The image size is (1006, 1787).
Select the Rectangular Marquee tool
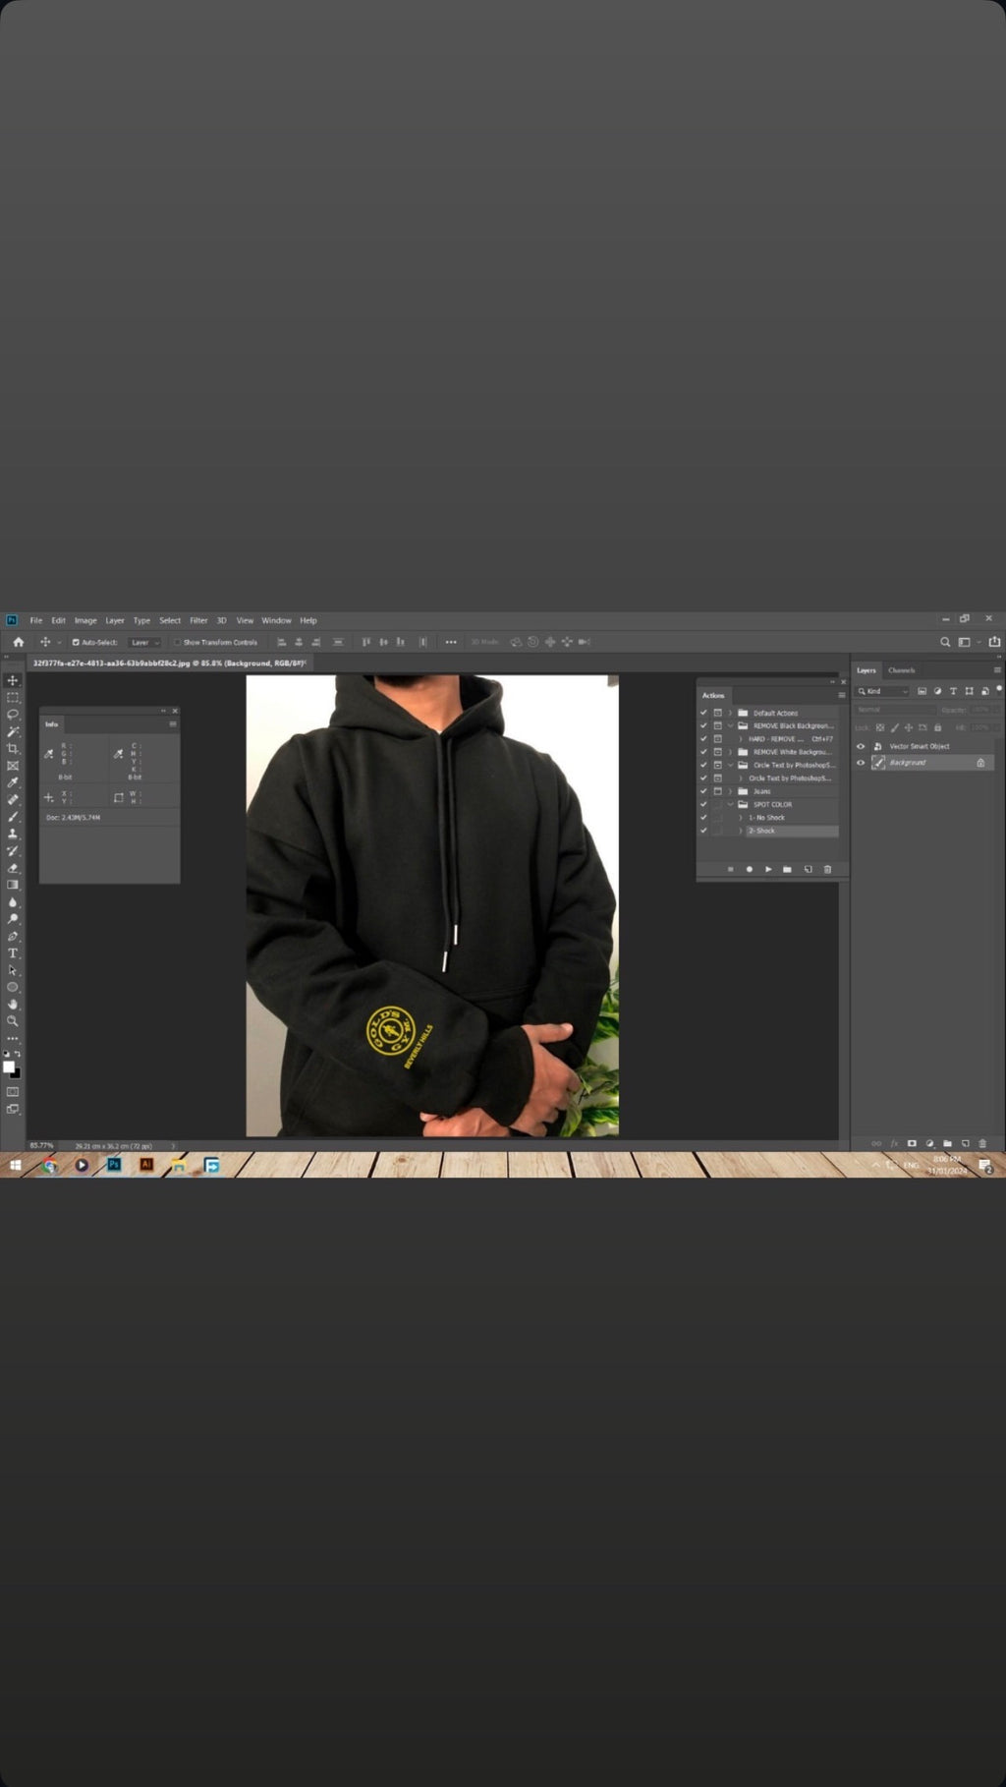click(13, 697)
